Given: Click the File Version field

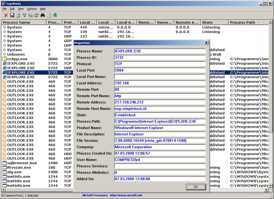Looking at the screenshot, I should (160, 140).
